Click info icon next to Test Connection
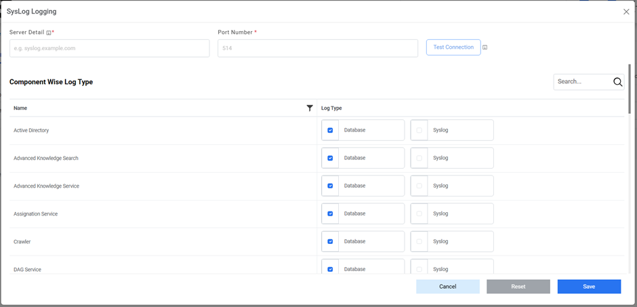Image resolution: width=637 pixels, height=307 pixels. pos(485,47)
